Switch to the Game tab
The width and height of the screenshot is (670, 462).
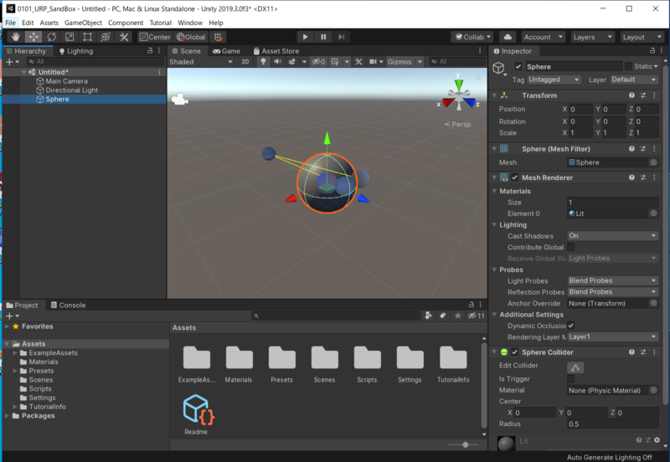(226, 51)
